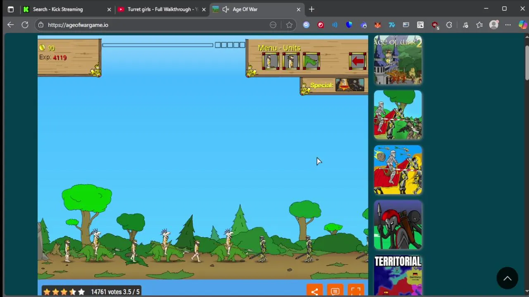
Task: Open the knight versus soldiers game thumbnail
Action: pos(398,115)
